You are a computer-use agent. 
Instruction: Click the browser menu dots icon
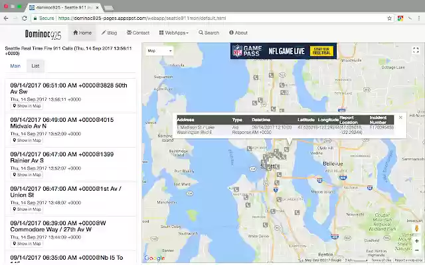click(419, 19)
